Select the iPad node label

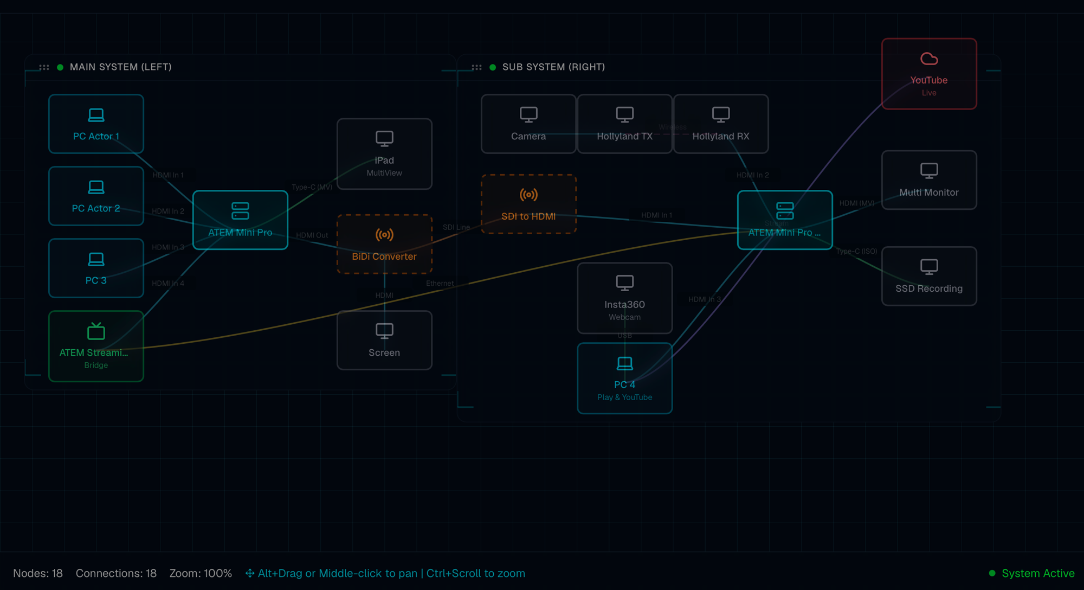(x=384, y=160)
